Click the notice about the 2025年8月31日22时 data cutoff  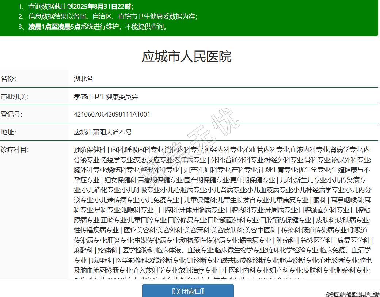(x=80, y=6)
